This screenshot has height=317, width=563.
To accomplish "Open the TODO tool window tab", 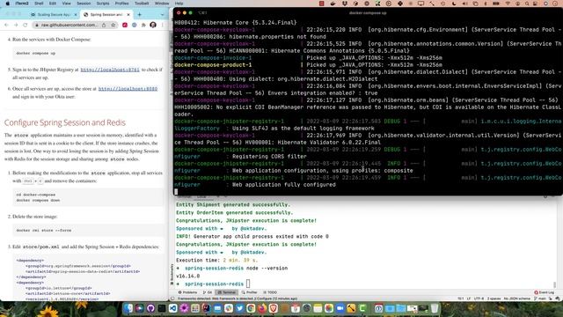I will (270, 292).
